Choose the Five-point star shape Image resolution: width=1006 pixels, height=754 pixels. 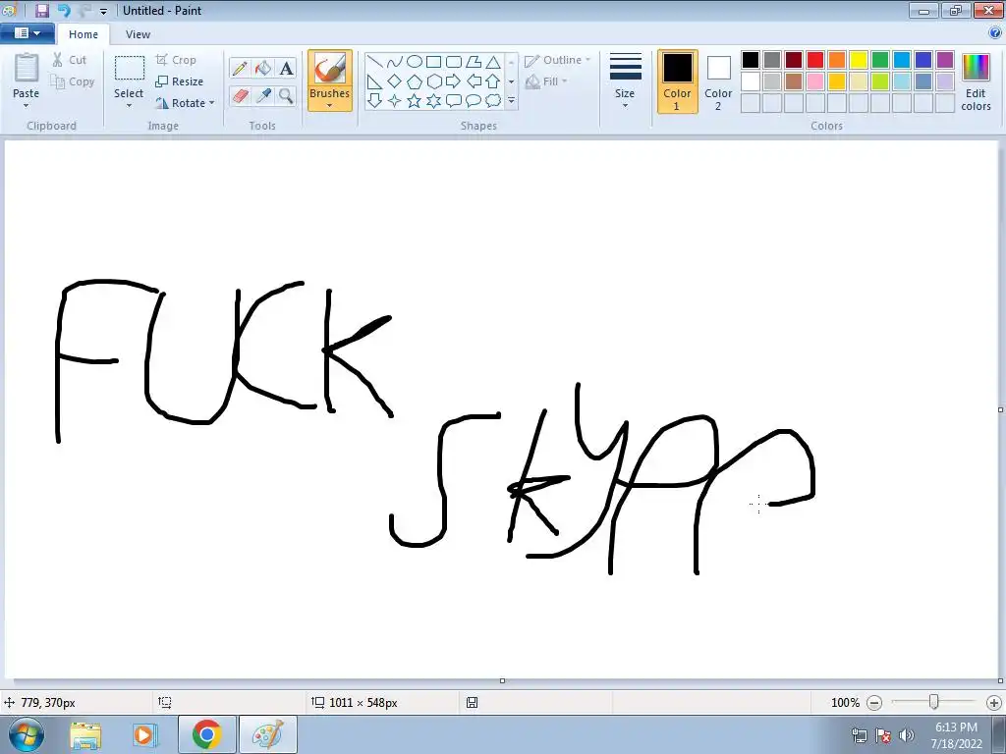tap(415, 101)
